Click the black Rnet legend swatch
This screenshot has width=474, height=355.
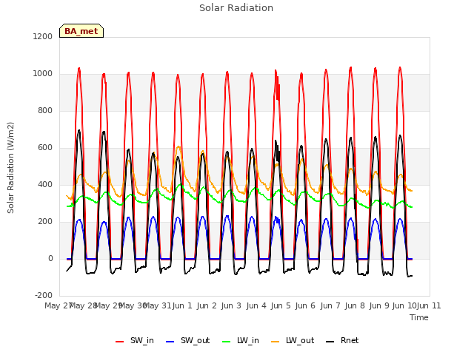tap(330, 342)
